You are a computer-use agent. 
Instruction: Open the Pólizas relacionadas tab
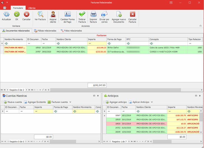point(45,31)
